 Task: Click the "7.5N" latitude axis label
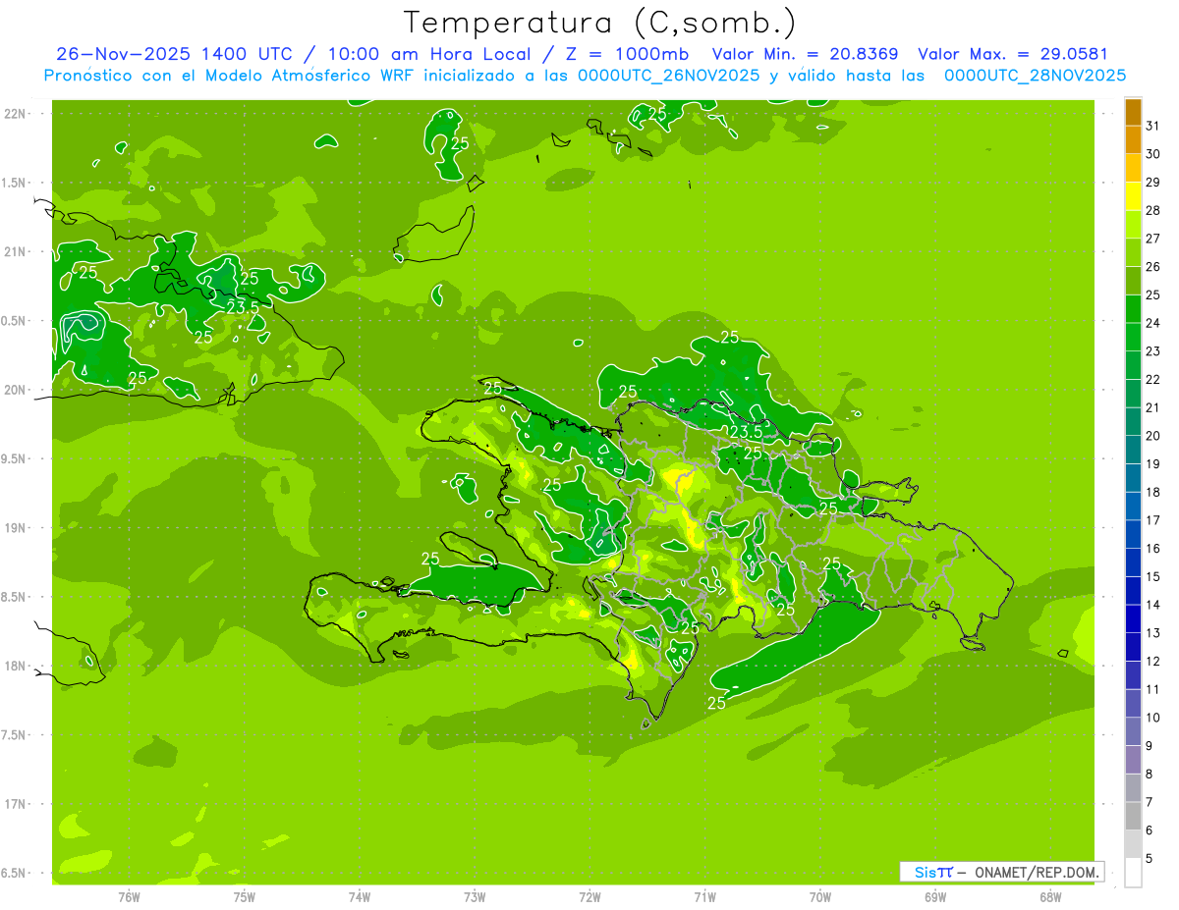pos(14,734)
